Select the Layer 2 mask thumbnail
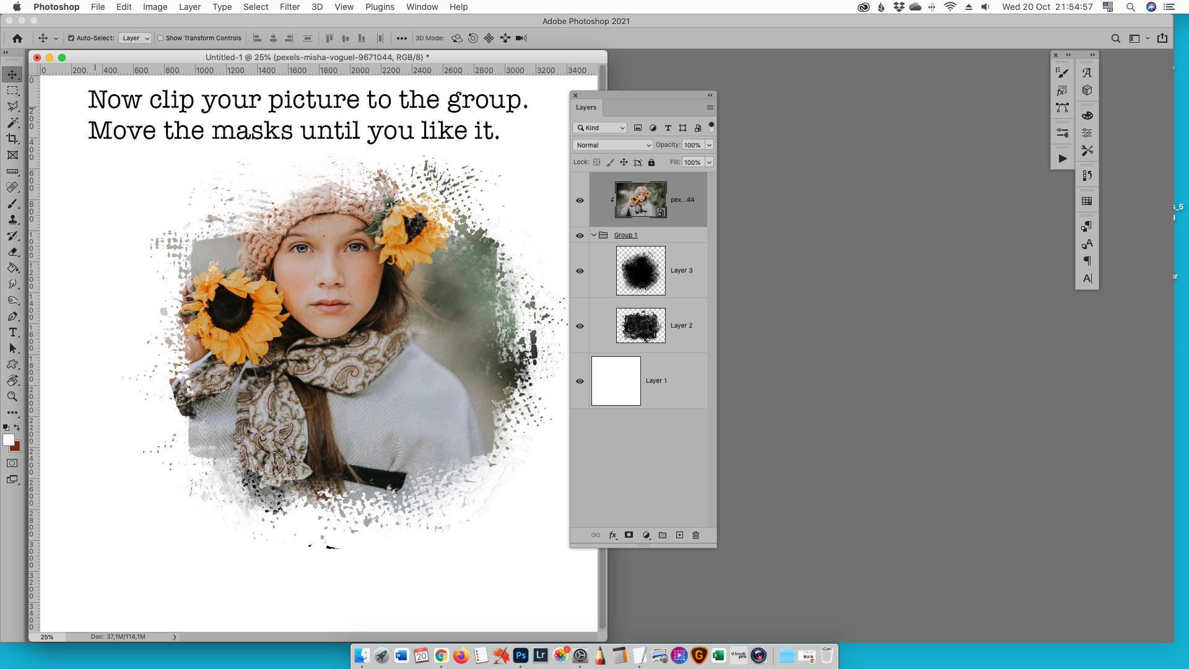The height and width of the screenshot is (669, 1189). point(640,326)
